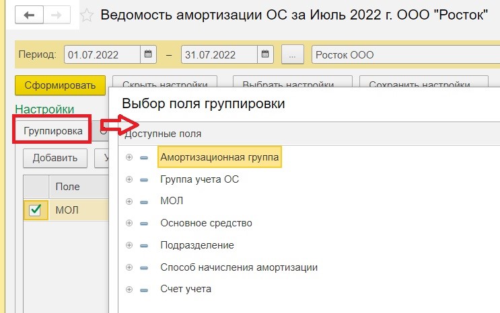Screen dimensions: 500x313
Task: Click field icon beside МОЛ in dialog
Action: pos(144,202)
